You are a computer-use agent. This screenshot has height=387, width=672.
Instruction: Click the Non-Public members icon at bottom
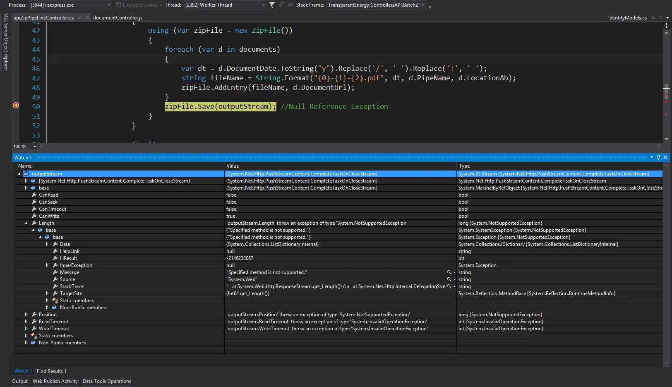tap(33, 343)
